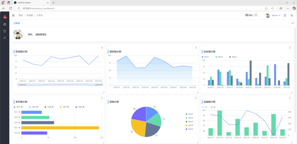The width and height of the screenshot is (297, 144).
Task: Select the DashGo System browser tab
Action: pos(31,3)
